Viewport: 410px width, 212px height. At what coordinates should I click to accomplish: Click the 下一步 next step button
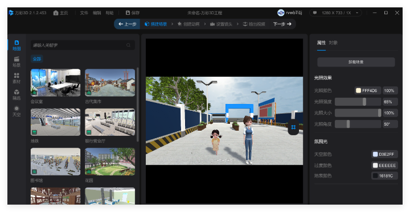(282, 24)
